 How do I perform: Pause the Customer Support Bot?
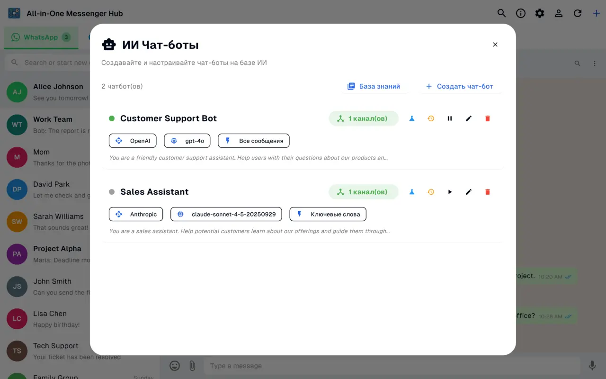[450, 118]
